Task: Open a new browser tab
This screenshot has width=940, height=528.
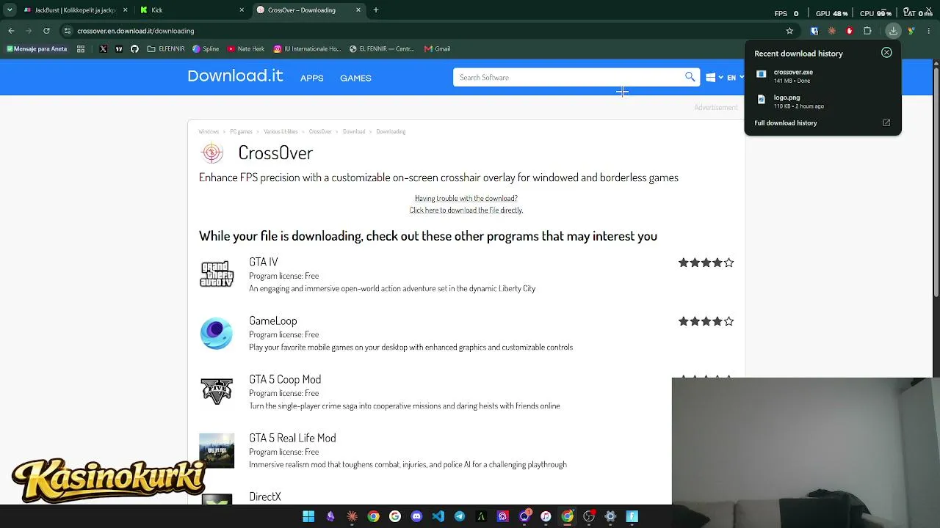Action: [x=376, y=10]
